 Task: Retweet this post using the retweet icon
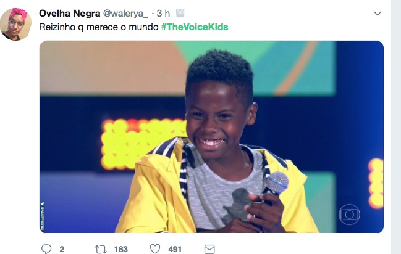pyautogui.click(x=100, y=249)
